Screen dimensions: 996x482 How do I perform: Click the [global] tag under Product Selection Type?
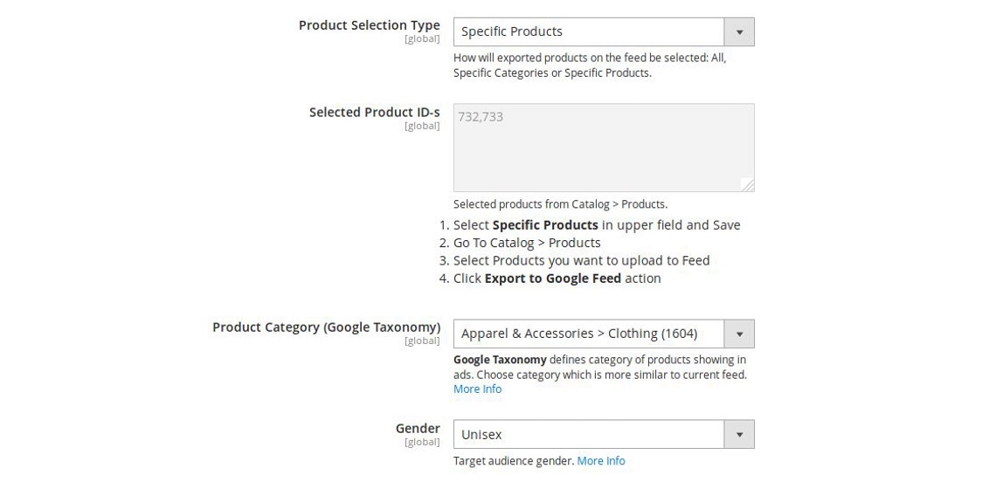pyautogui.click(x=422, y=39)
